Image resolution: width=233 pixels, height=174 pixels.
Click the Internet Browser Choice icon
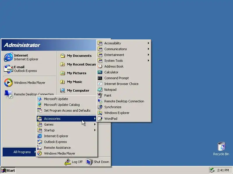point(100,84)
